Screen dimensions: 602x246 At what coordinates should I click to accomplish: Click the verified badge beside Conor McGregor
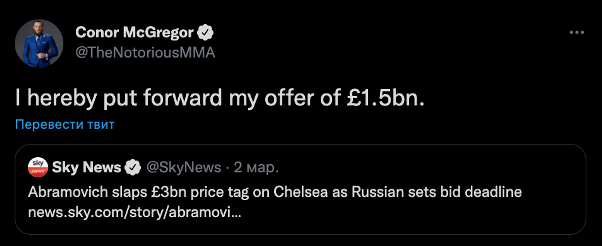205,33
